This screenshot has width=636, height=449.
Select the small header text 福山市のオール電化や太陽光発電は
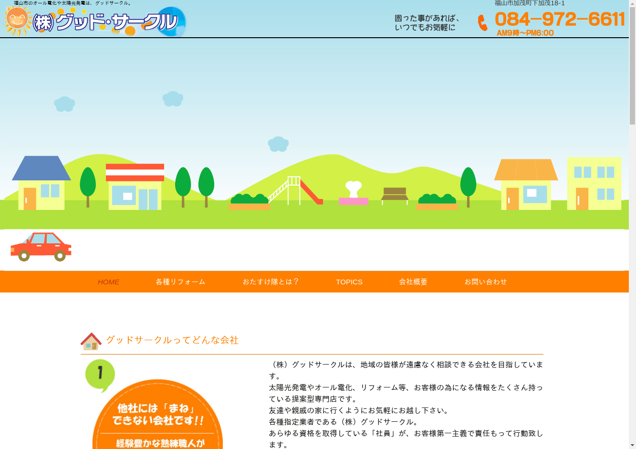pyautogui.click(x=73, y=3)
